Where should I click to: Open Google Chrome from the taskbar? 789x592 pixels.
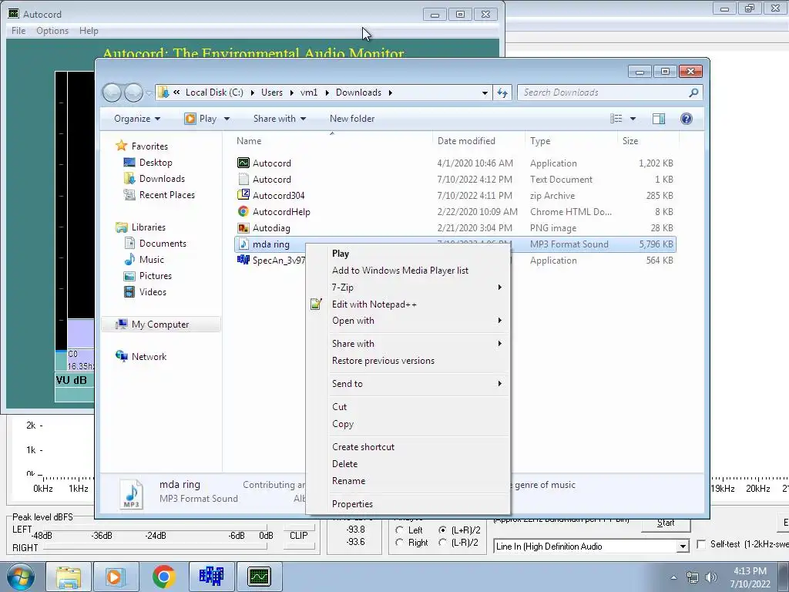pyautogui.click(x=163, y=577)
